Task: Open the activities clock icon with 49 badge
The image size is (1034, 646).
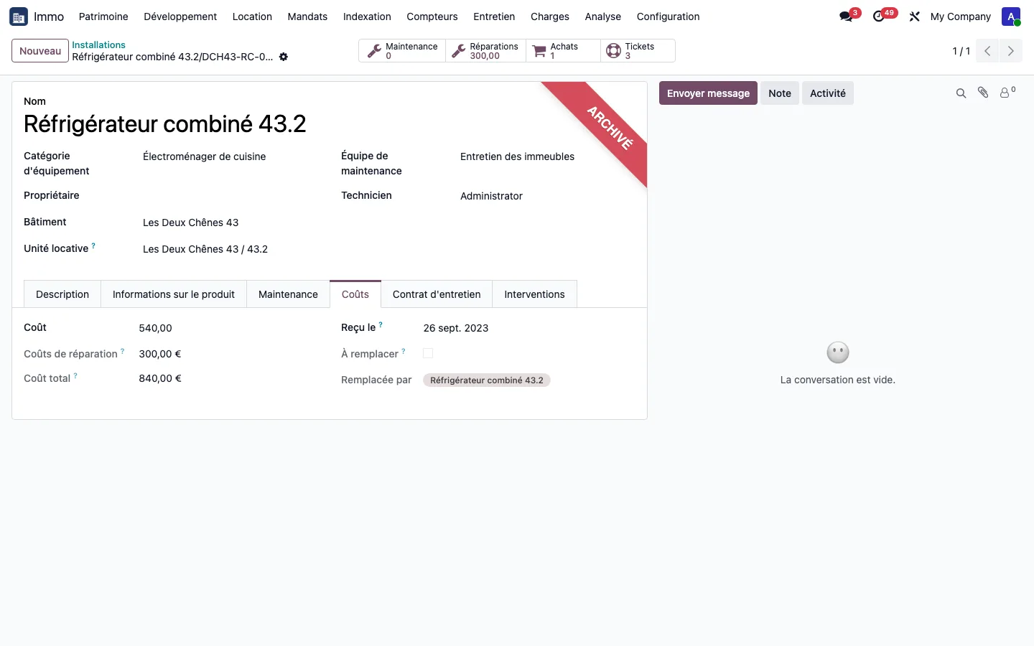Action: pyautogui.click(x=879, y=17)
